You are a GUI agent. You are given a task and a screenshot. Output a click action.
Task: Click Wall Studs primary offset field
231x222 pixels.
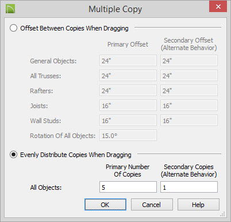(128, 120)
